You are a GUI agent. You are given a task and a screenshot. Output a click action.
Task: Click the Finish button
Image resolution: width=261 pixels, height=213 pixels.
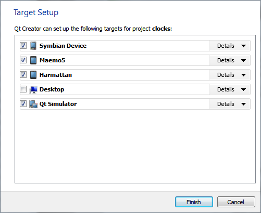(194, 202)
